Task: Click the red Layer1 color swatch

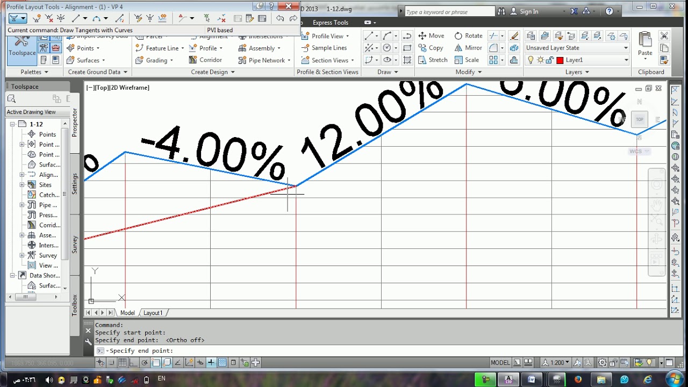Action: 561,60
